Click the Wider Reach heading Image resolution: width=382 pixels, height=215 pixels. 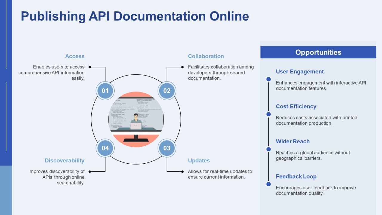coord(293,142)
